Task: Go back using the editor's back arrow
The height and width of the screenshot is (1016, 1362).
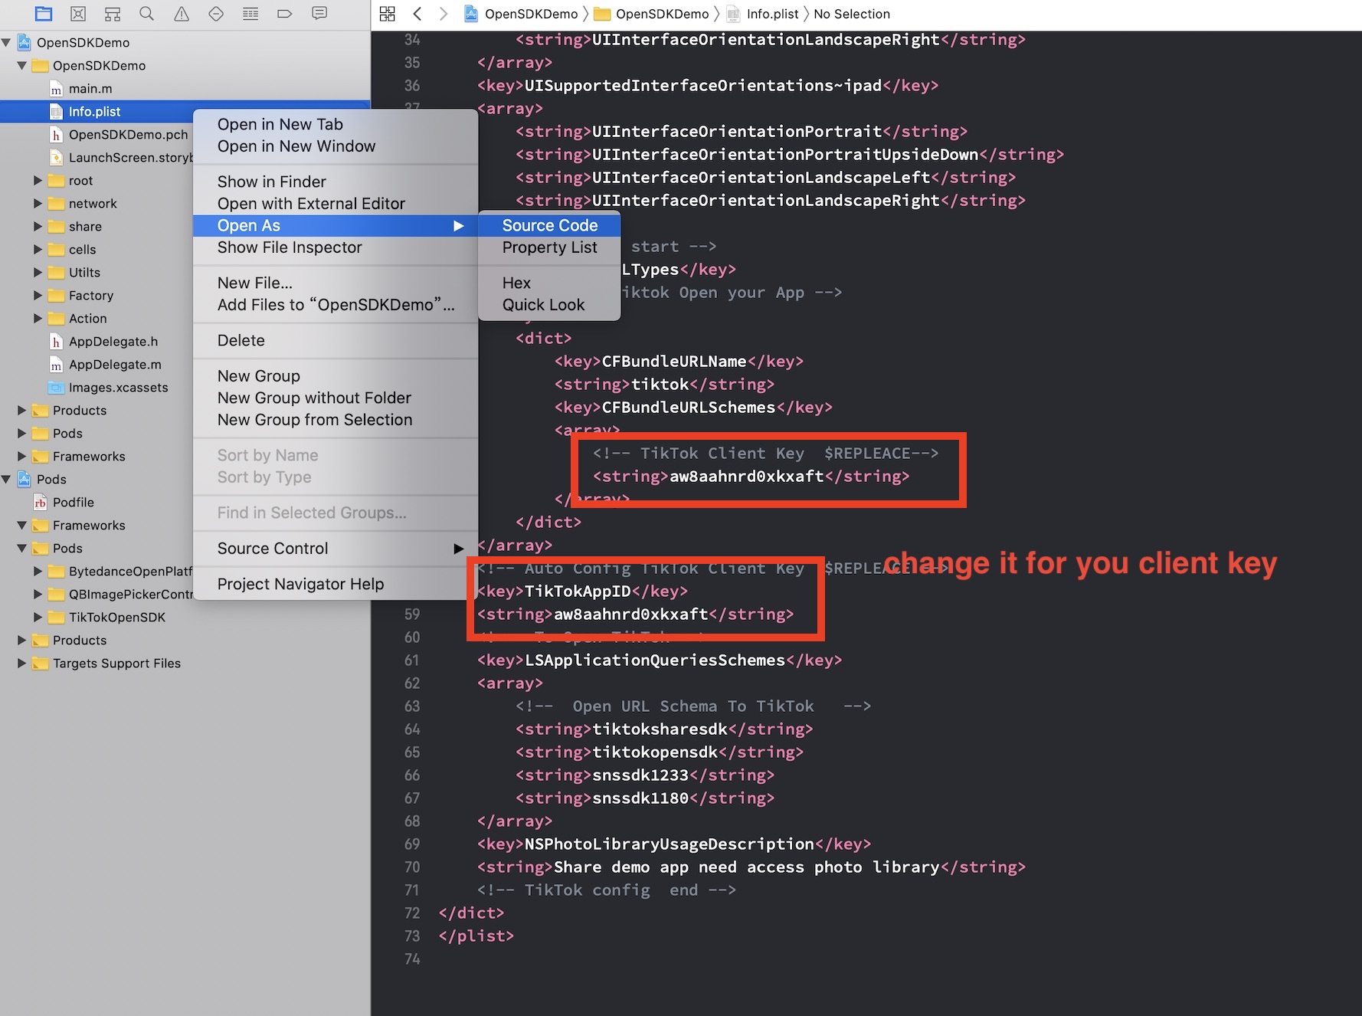Action: click(x=417, y=13)
